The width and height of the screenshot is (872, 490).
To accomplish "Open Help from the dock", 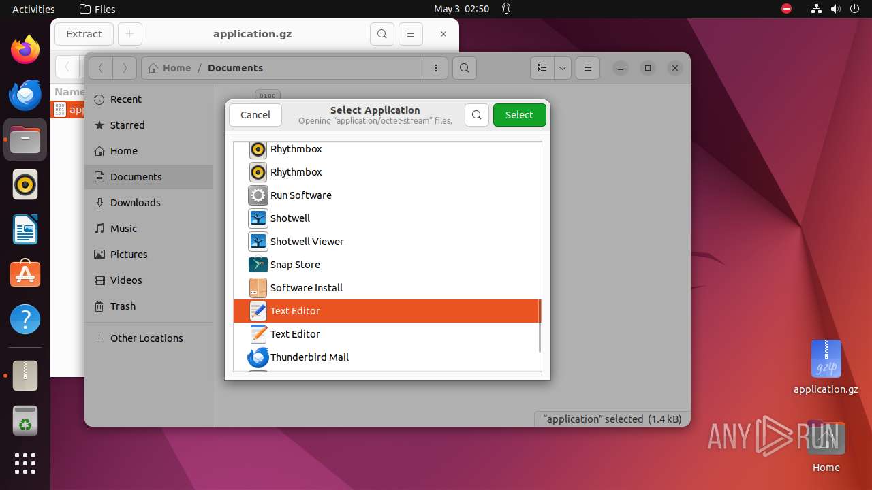I will tap(25, 319).
